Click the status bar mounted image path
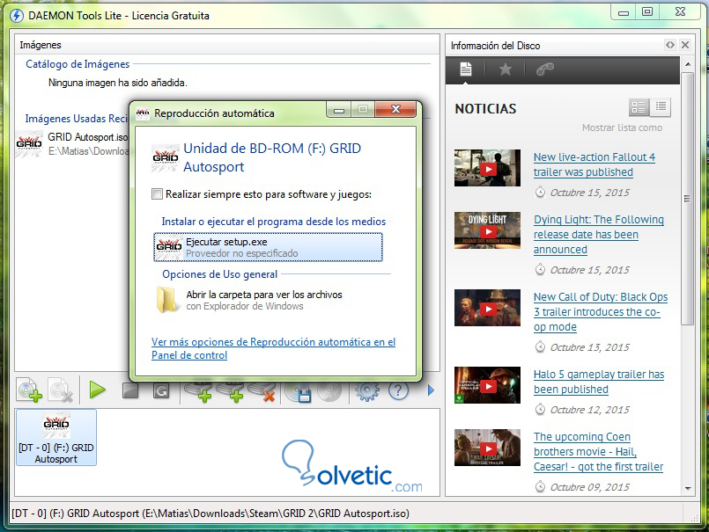Screen dimensions: 709x532 [x=210, y=514]
